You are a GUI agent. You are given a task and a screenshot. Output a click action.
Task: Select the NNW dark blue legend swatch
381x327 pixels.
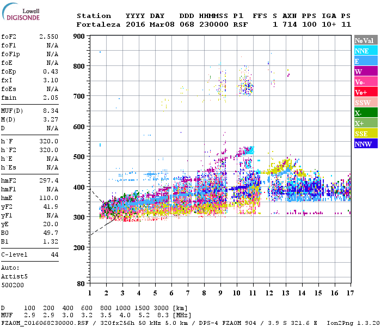pyautogui.click(x=366, y=143)
